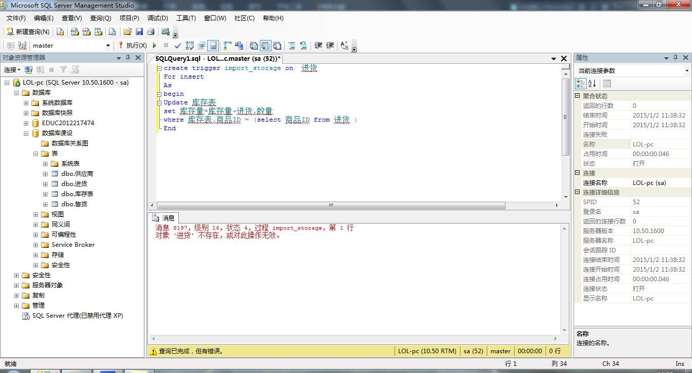Click the blue checkmark Parse query icon
The width and height of the screenshot is (692, 373).
click(178, 46)
